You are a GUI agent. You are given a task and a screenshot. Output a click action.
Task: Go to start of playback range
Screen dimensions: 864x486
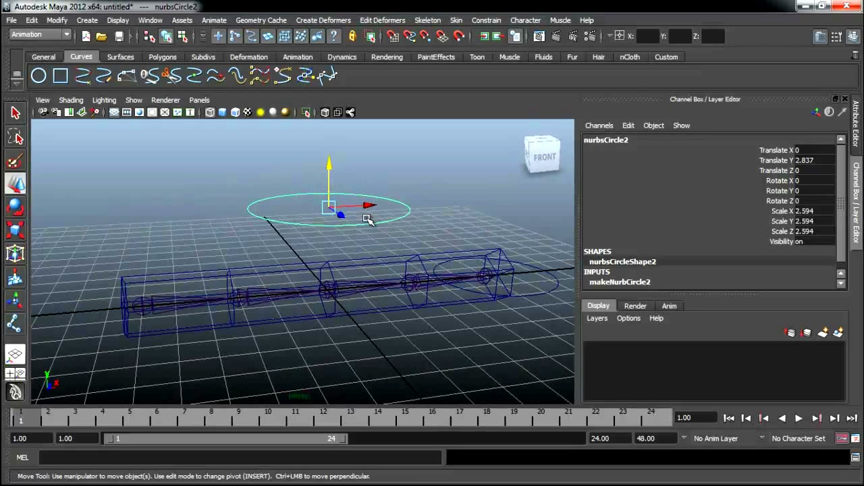pos(729,418)
